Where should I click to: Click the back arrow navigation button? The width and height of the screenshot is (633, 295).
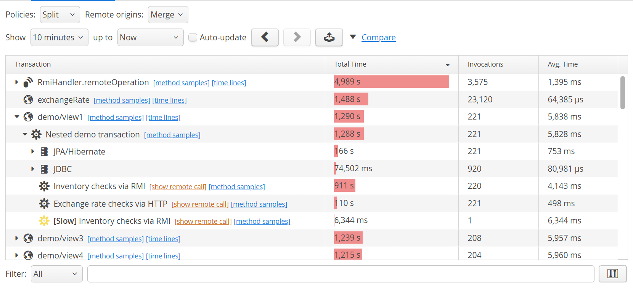(x=265, y=37)
